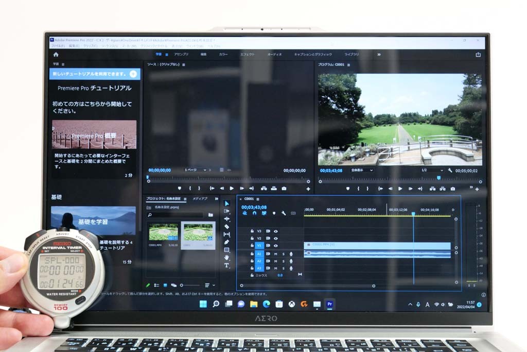This screenshot has width=527, height=352.
Task: Hide the V1 track with its eye icon
Action: [x=275, y=246]
